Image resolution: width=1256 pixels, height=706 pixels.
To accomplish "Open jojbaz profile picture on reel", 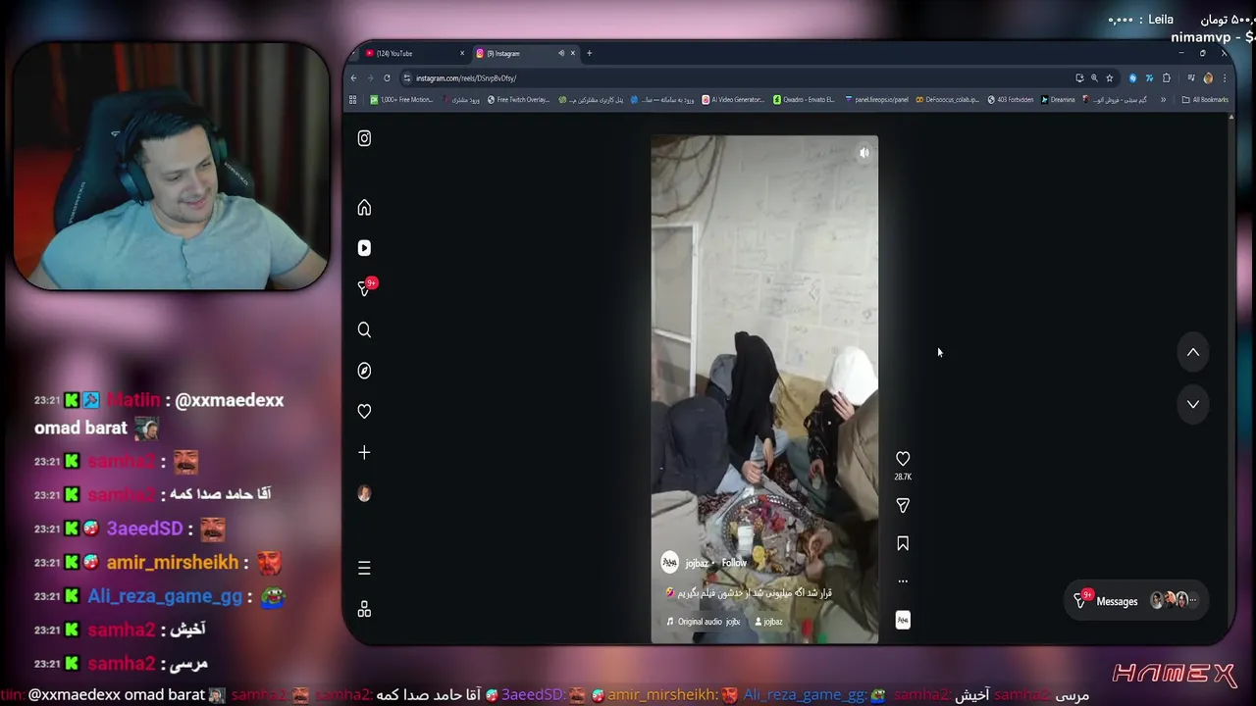I will pyautogui.click(x=670, y=562).
